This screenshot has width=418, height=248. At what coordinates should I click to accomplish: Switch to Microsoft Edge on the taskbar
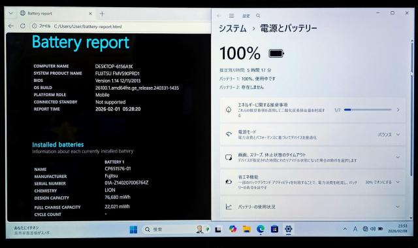point(261,229)
